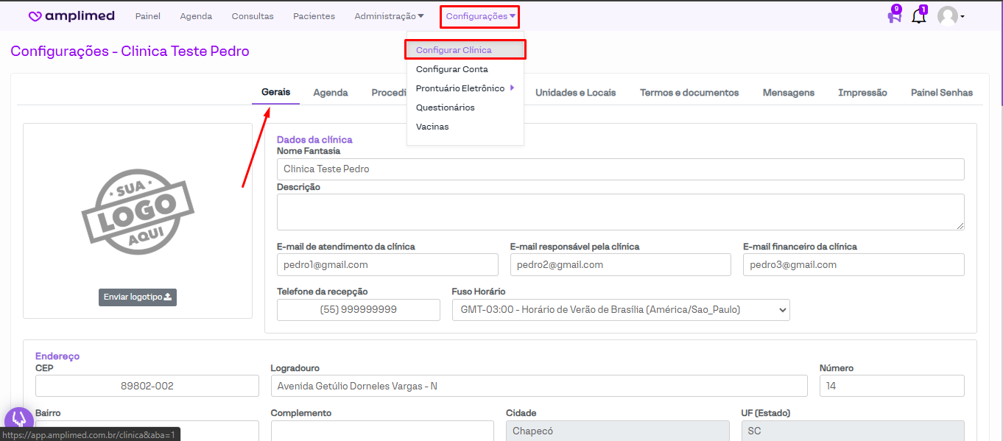The width and height of the screenshot is (1003, 441).
Task: Open the notification bell
Action: click(x=918, y=16)
